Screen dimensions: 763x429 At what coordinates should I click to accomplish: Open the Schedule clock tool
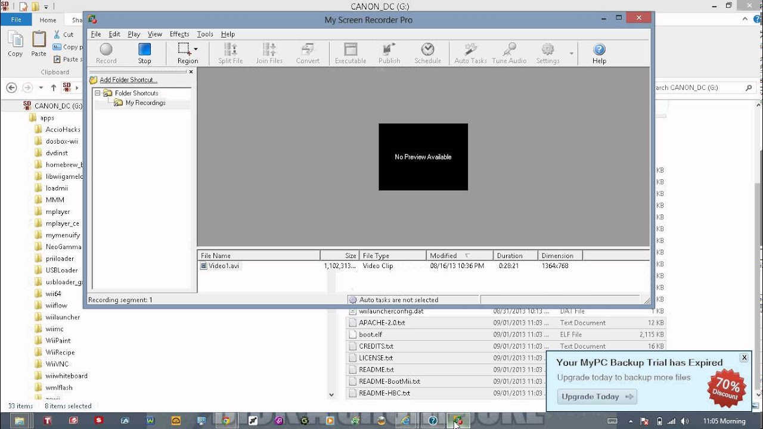pyautogui.click(x=427, y=53)
